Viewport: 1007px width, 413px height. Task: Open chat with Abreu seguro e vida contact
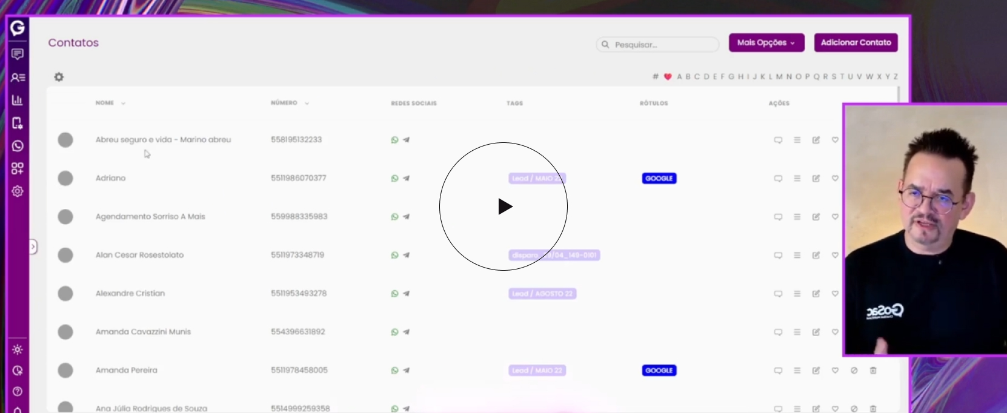click(x=778, y=140)
